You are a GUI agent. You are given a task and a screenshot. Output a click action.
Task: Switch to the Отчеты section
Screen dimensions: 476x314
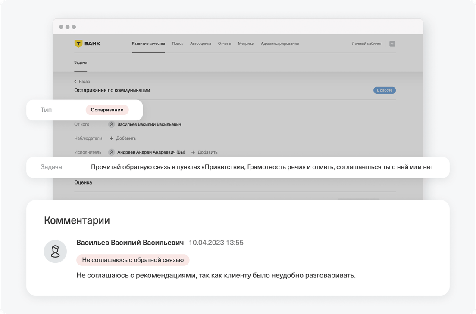point(224,43)
